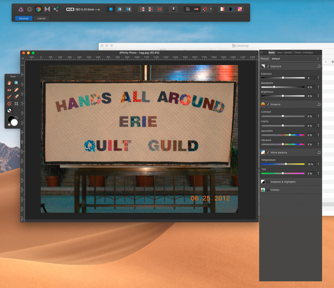Click the Develop button
334x288 pixels.
(23, 18)
